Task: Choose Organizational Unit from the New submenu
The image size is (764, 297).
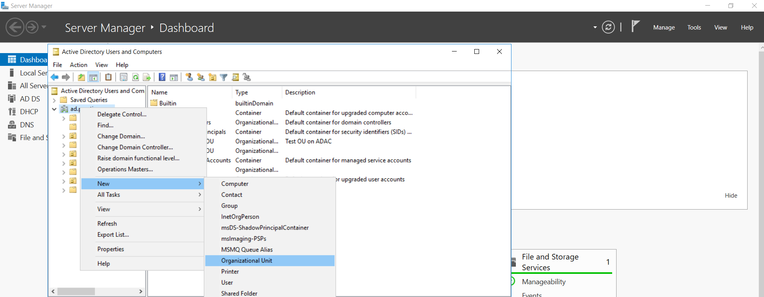Action: click(x=270, y=261)
